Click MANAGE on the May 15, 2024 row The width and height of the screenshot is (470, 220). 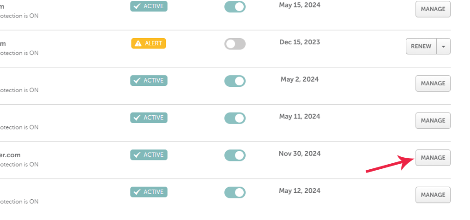[433, 9]
